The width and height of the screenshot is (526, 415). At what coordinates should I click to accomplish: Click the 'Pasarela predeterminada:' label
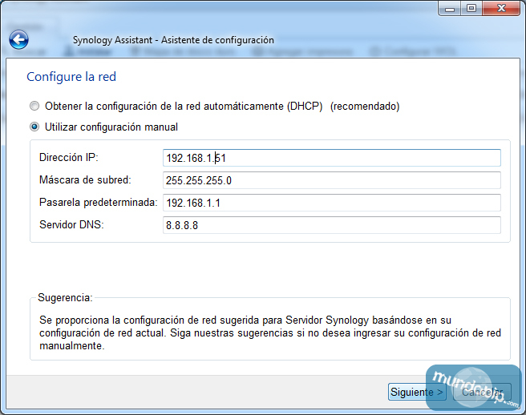[99, 203]
